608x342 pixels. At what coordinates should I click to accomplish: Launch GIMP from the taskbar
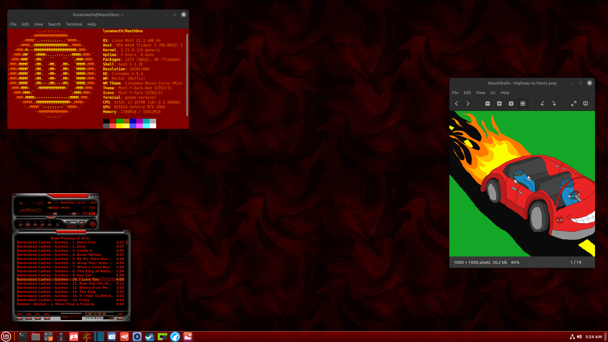point(124,337)
